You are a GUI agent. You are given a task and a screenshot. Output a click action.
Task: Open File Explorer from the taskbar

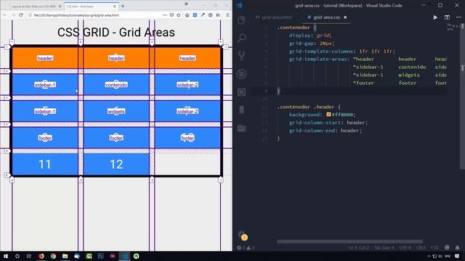pos(65,256)
